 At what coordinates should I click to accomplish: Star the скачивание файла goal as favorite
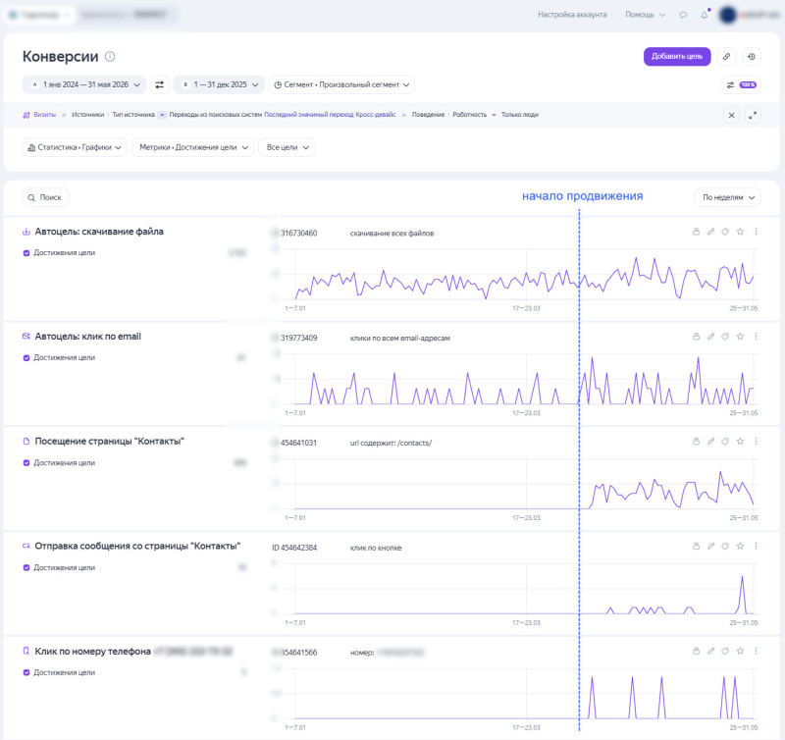(x=740, y=232)
